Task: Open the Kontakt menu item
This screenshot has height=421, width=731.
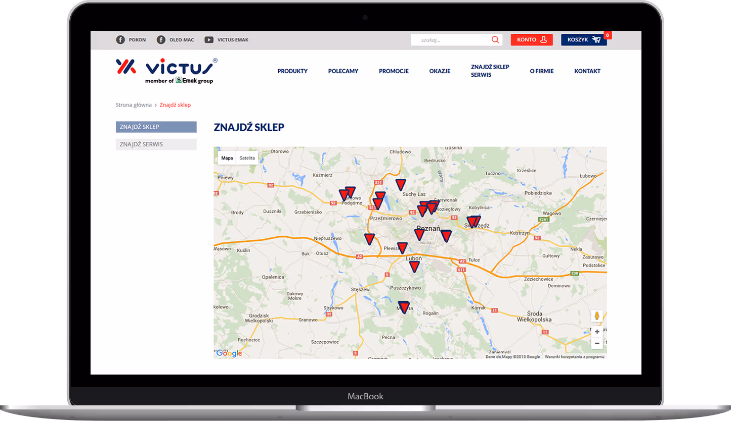Action: click(587, 71)
